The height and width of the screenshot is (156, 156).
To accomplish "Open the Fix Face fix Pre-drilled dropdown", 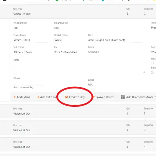I will [68, 52].
